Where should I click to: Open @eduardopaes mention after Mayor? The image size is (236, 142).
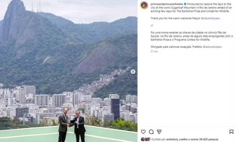point(210,18)
